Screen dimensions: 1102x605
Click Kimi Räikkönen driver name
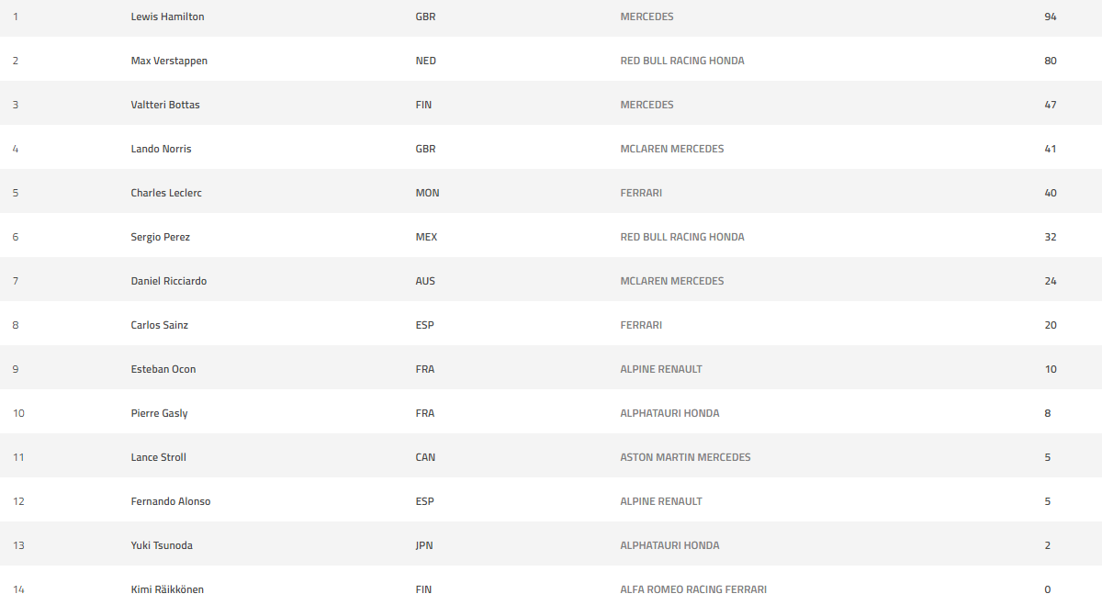(167, 589)
